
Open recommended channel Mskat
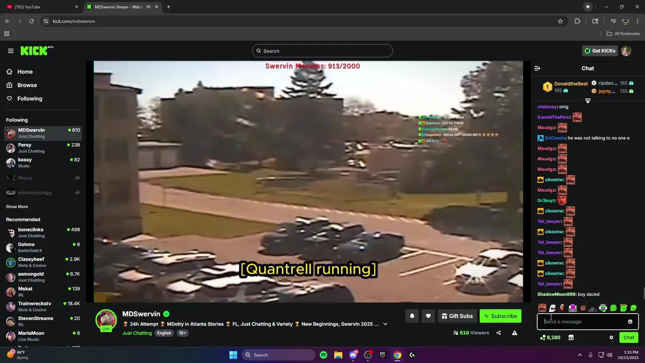[43, 291]
